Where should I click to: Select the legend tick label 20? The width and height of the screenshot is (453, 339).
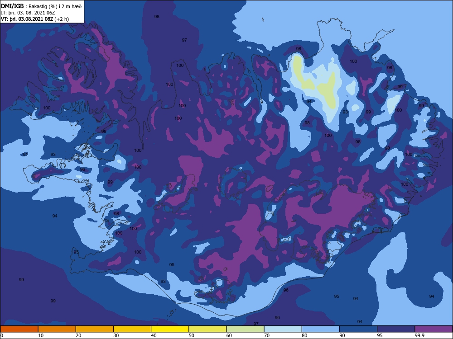point(78,335)
